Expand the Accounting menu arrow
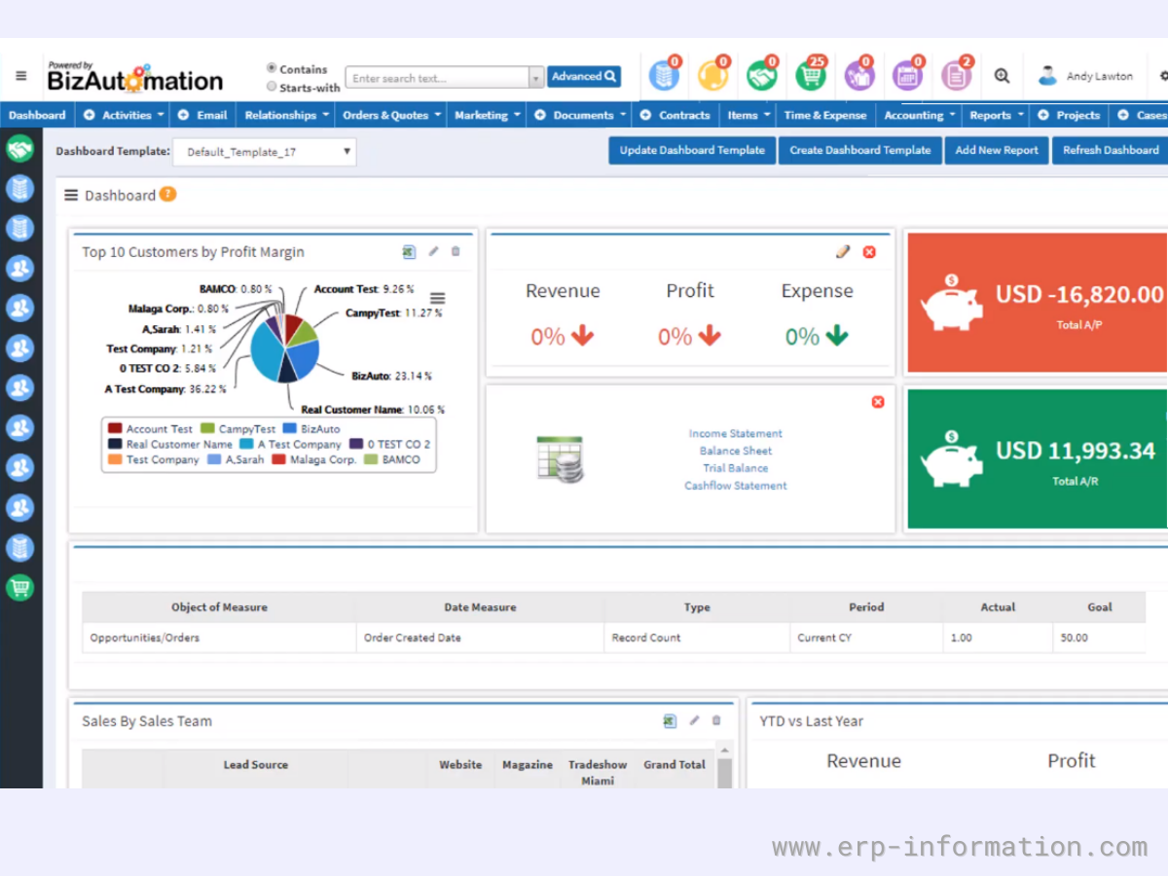This screenshot has width=1168, height=876. [952, 115]
